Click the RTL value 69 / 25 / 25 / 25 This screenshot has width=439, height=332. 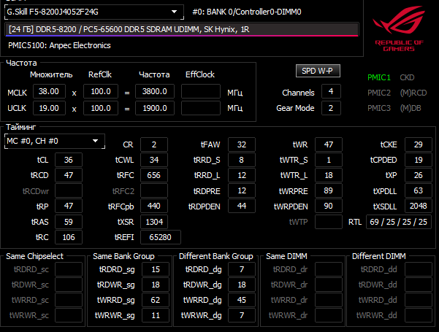[399, 222]
